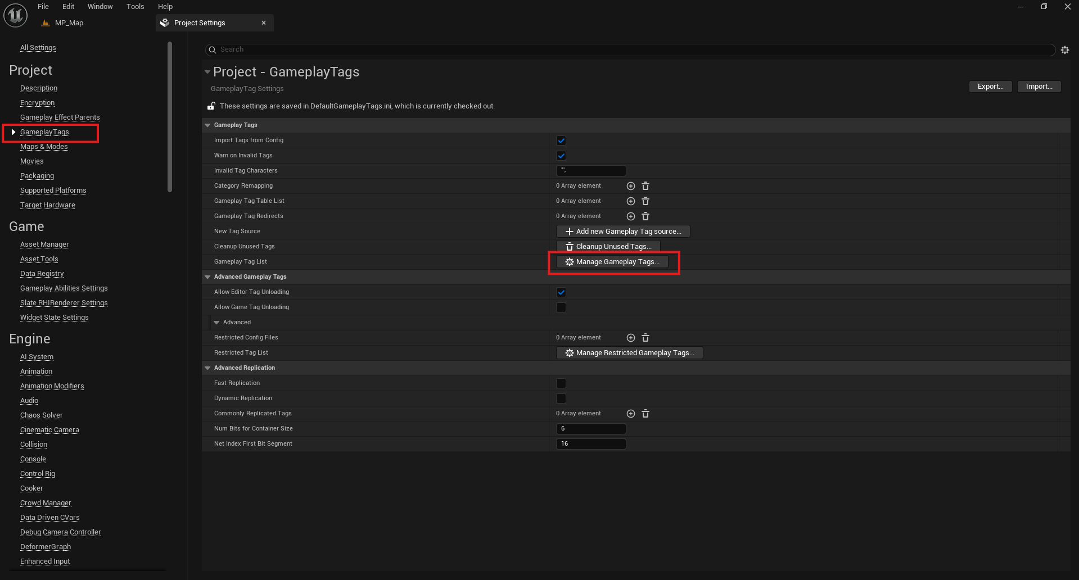Open Chaos Solver settings
1079x580 pixels.
coord(42,415)
